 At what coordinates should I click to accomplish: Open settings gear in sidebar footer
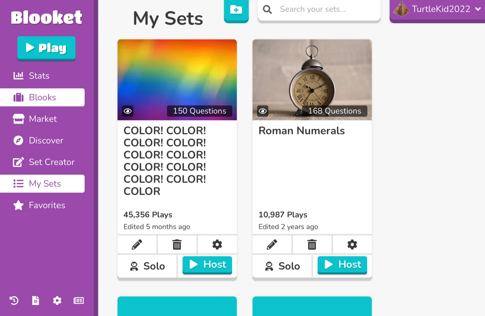pyautogui.click(x=57, y=301)
